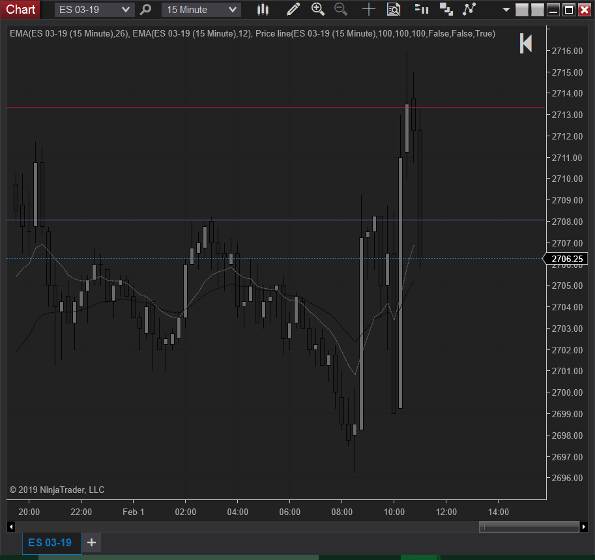
Task: Click the Feb 1 time axis label
Action: tap(133, 512)
